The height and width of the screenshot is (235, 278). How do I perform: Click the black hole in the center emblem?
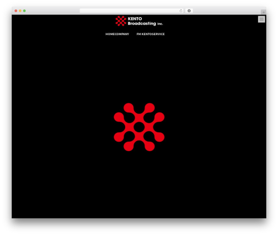click(x=139, y=127)
